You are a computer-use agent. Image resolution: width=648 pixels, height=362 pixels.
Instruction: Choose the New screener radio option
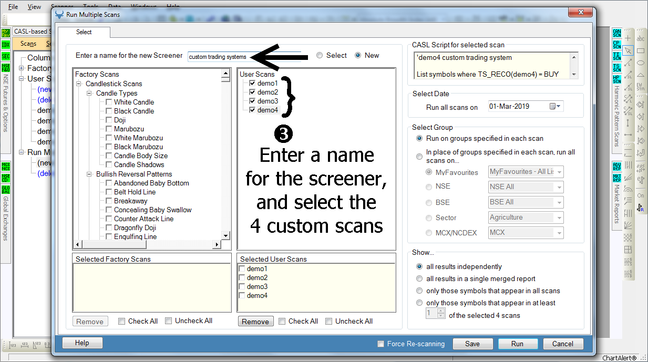[358, 55]
